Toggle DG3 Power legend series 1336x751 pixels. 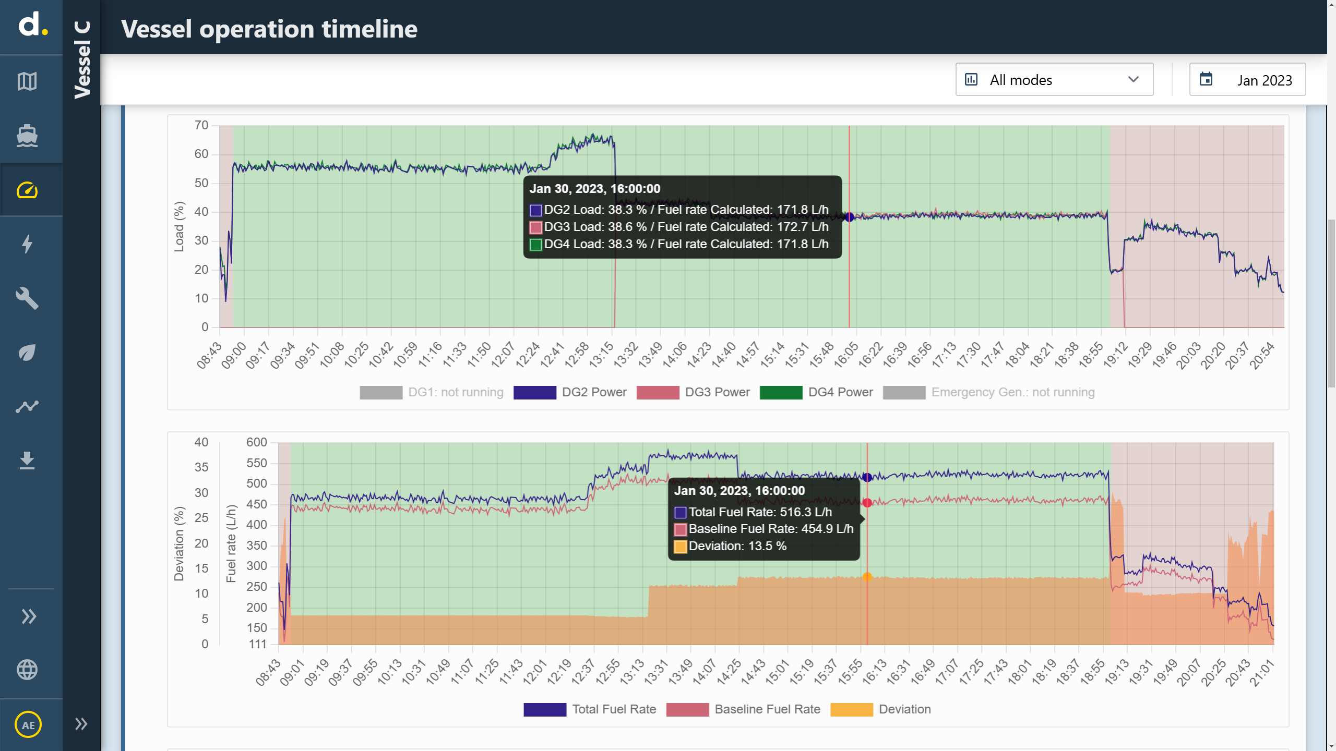[x=693, y=392]
